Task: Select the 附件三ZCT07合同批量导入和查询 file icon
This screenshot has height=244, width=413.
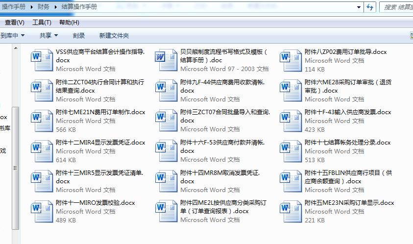Action: (166, 121)
